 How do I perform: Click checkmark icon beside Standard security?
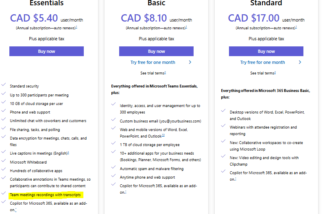click(x=4, y=85)
